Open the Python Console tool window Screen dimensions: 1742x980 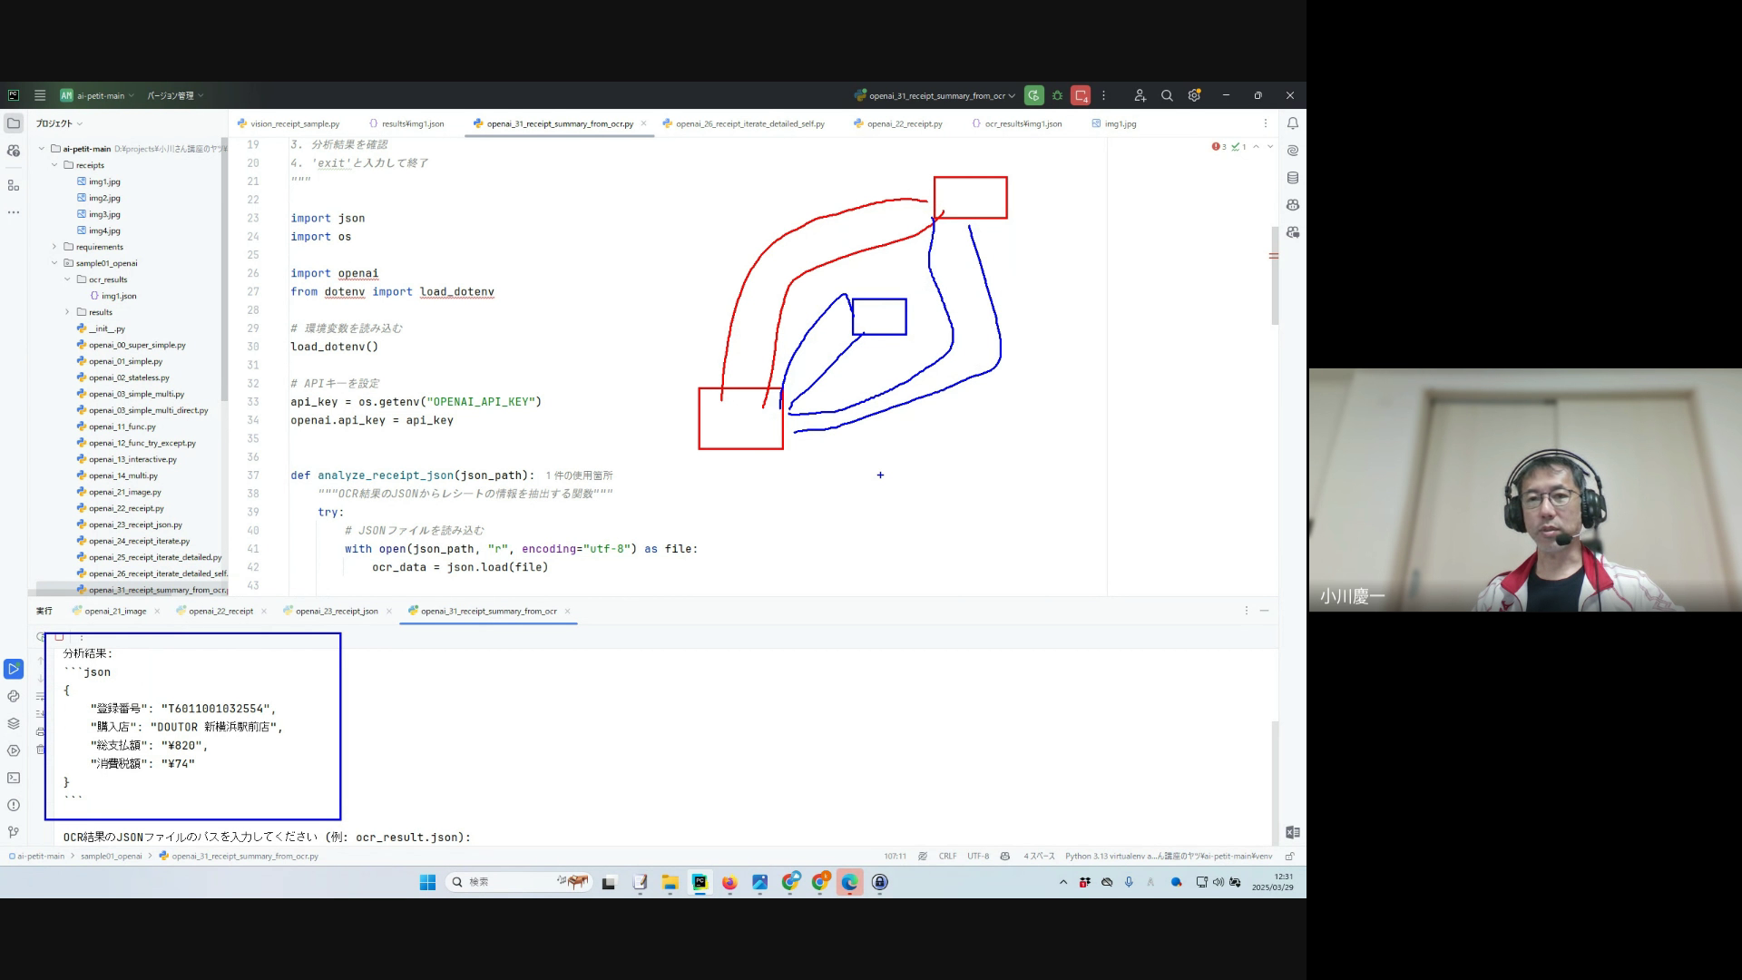[14, 696]
